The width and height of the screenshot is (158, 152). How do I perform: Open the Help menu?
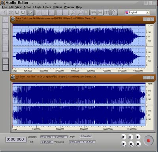tap(79, 7)
